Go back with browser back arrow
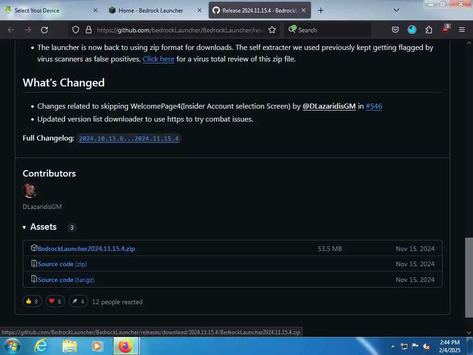Screen dimensions: 473x355 click(11, 30)
